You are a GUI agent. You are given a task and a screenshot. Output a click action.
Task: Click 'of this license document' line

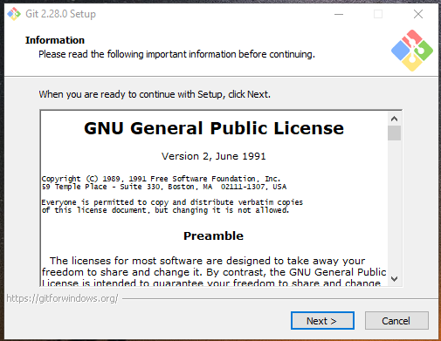tap(165, 210)
